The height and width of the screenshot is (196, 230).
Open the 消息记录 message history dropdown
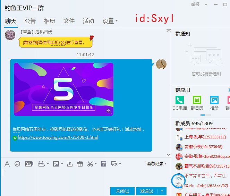(156, 163)
